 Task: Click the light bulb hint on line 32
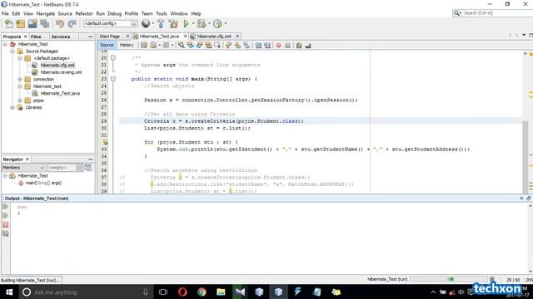click(x=106, y=142)
